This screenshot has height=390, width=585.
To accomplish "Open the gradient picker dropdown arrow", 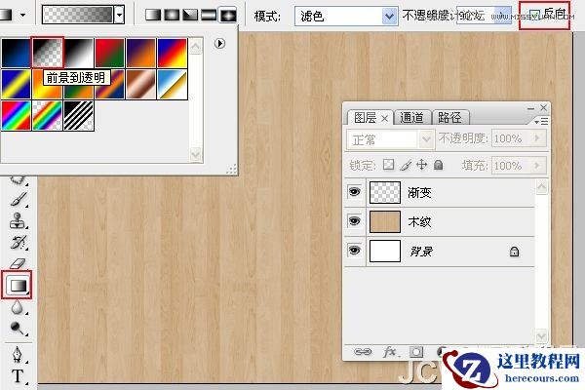I will (119, 15).
